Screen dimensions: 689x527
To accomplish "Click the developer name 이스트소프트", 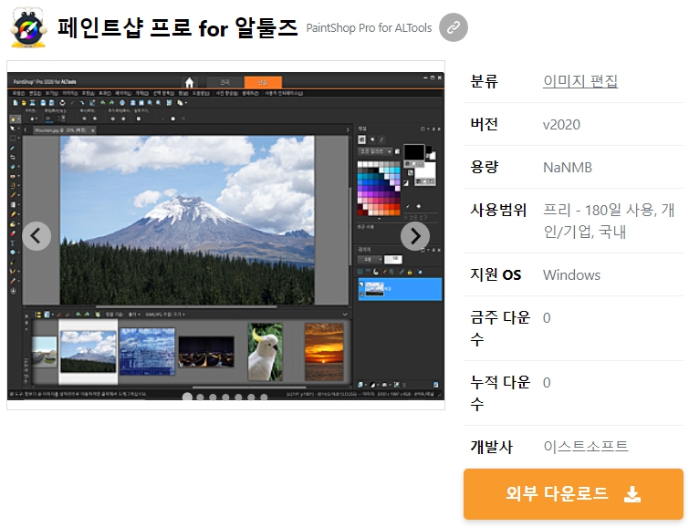I will point(586,447).
